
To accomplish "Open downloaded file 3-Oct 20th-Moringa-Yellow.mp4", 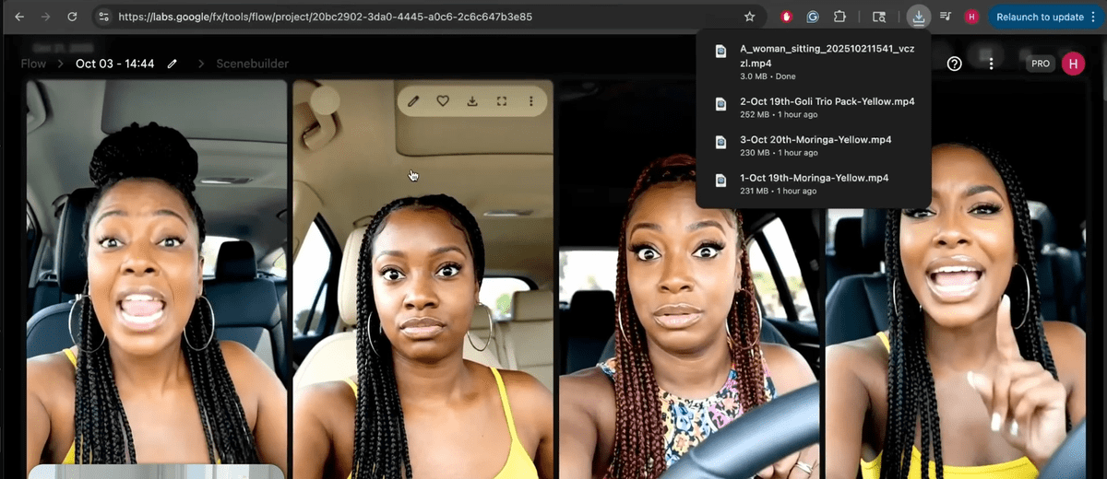I will point(815,140).
